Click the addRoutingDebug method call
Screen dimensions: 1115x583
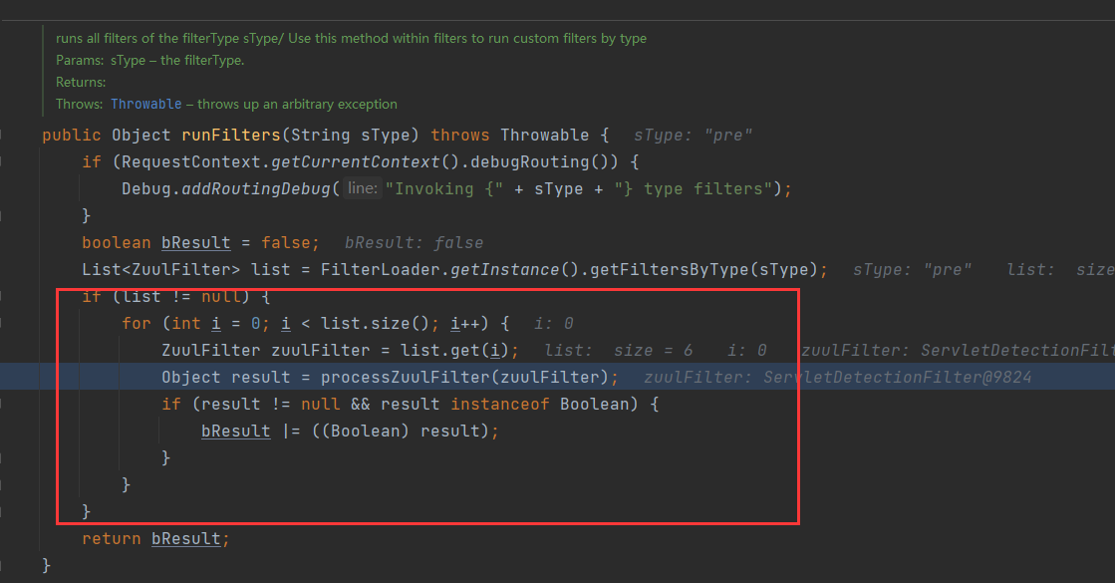[x=256, y=189]
